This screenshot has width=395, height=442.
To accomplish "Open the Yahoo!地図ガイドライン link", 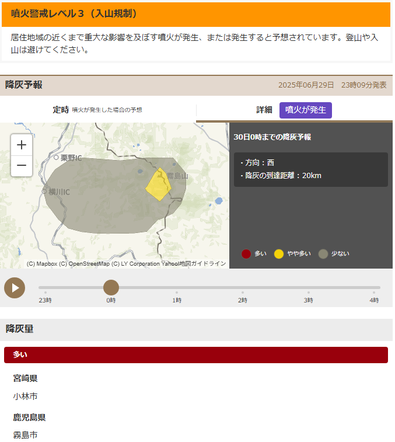I will tap(194, 263).
